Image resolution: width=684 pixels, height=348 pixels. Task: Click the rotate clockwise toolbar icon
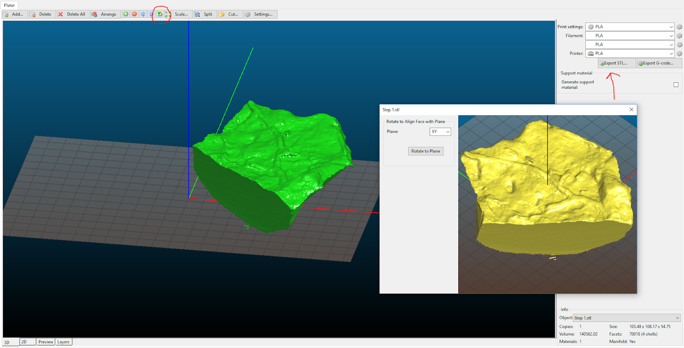151,14
